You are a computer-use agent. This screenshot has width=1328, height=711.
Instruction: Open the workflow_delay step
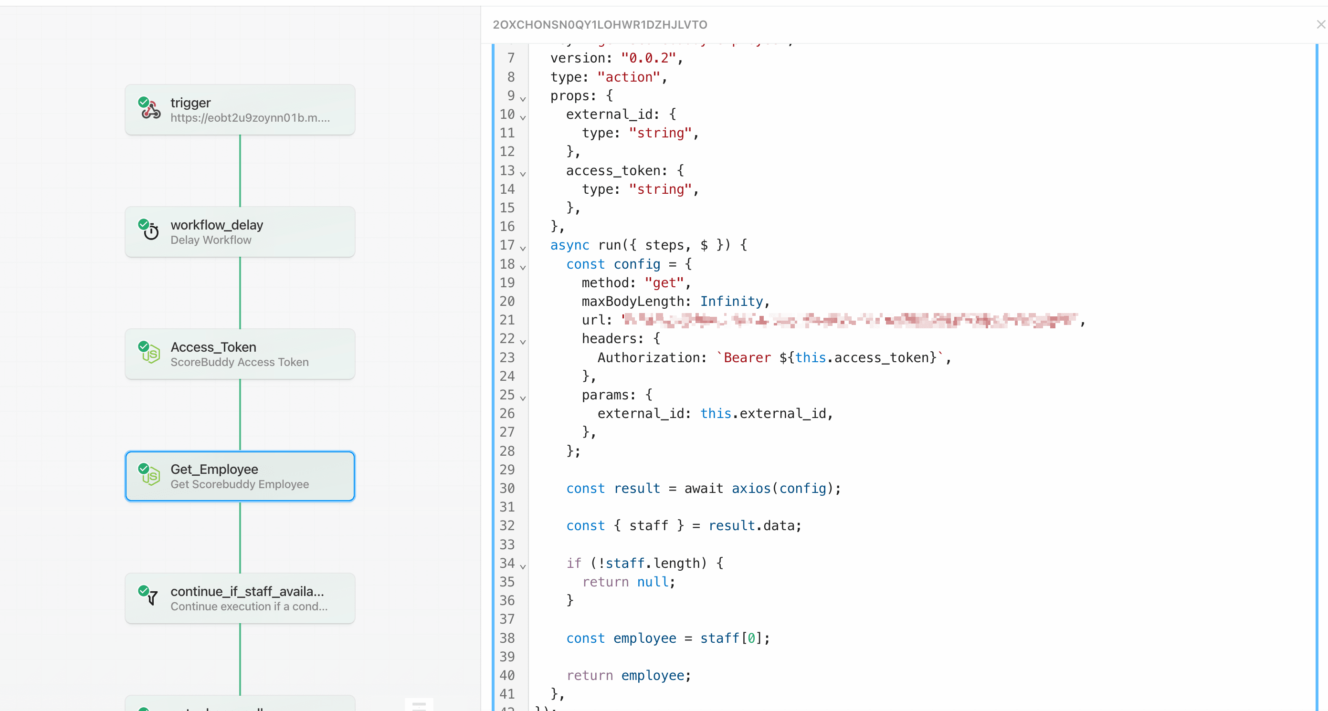240,232
